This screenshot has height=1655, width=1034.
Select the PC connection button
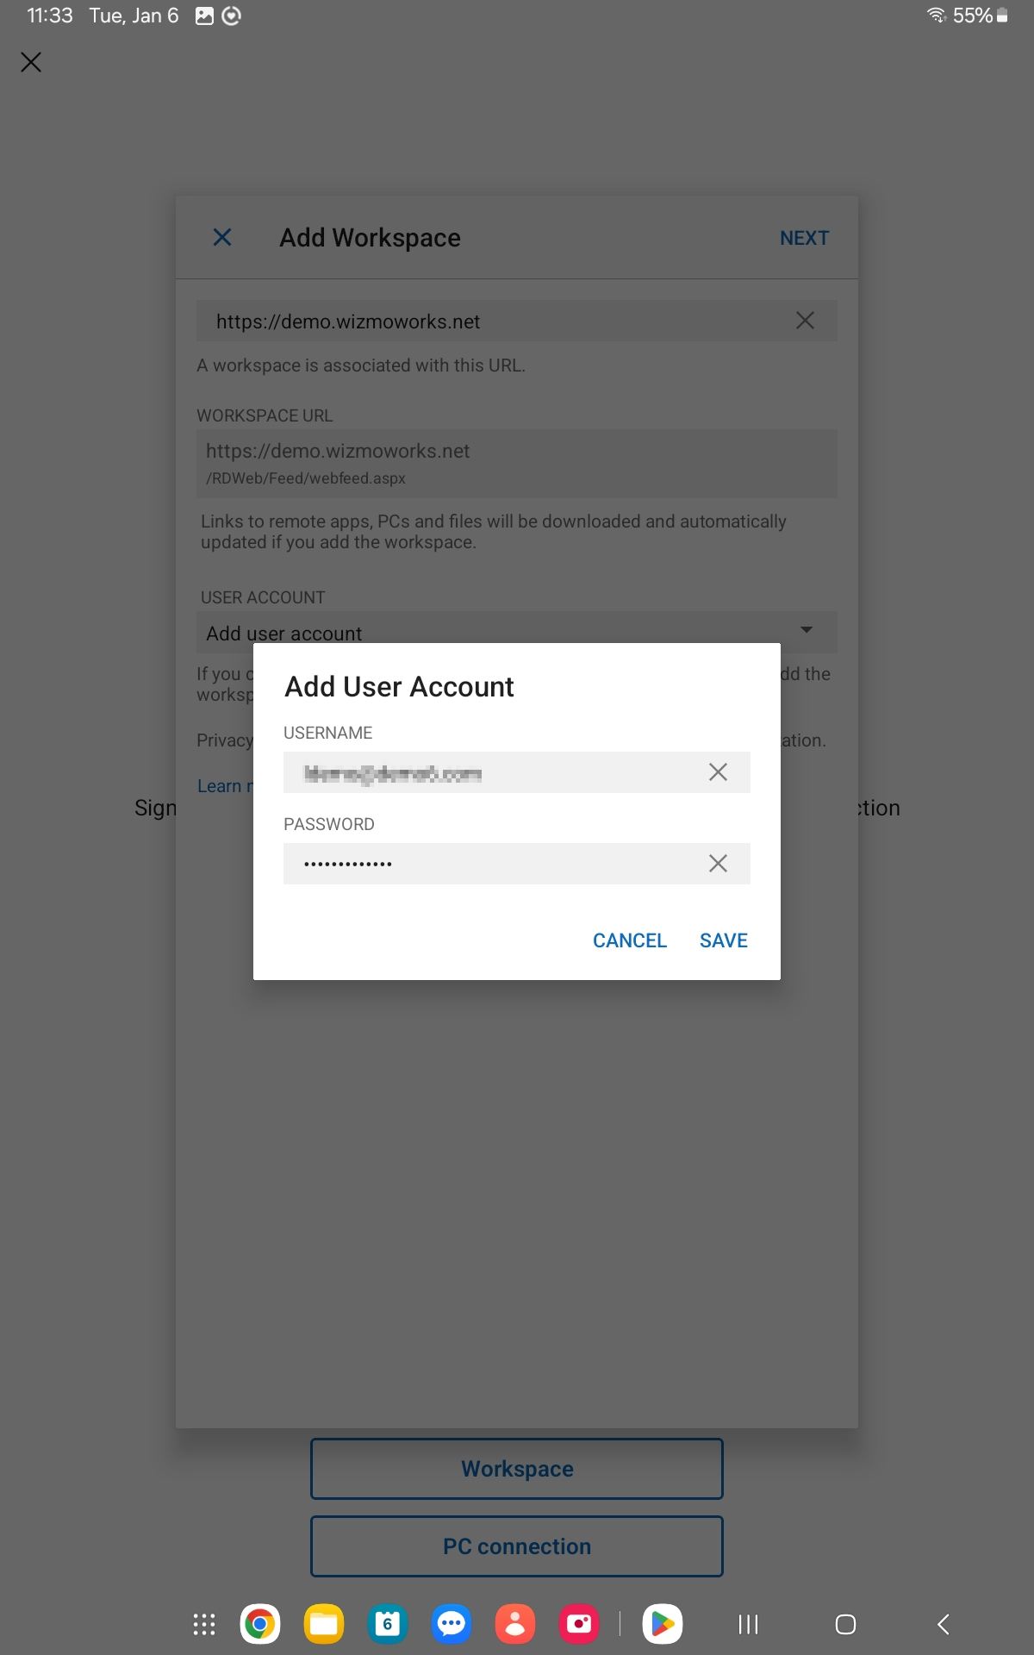click(517, 1546)
